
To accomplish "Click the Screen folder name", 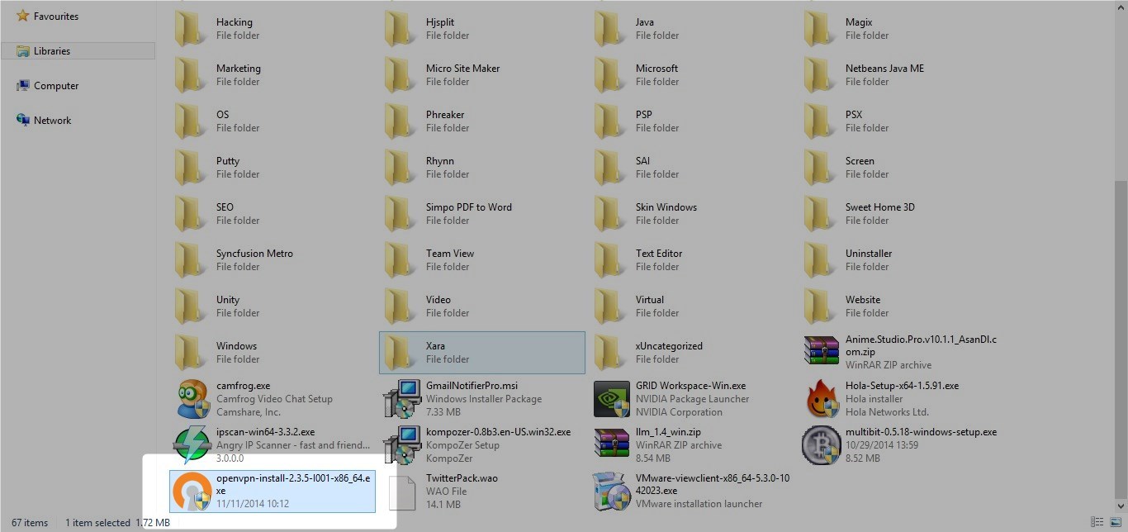I will click(x=860, y=161).
